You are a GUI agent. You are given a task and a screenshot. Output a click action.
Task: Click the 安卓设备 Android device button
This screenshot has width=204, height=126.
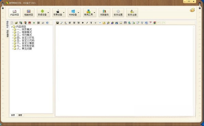[x=42, y=13]
